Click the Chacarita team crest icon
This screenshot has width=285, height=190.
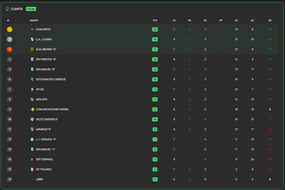tap(32, 29)
